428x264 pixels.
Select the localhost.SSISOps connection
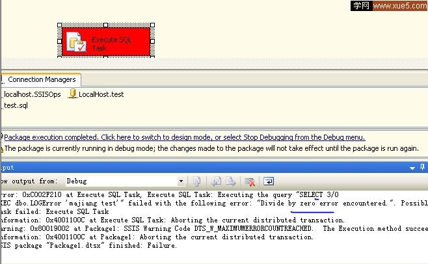(31, 94)
